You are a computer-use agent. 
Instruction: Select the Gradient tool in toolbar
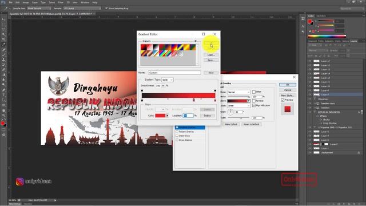tap(3, 75)
